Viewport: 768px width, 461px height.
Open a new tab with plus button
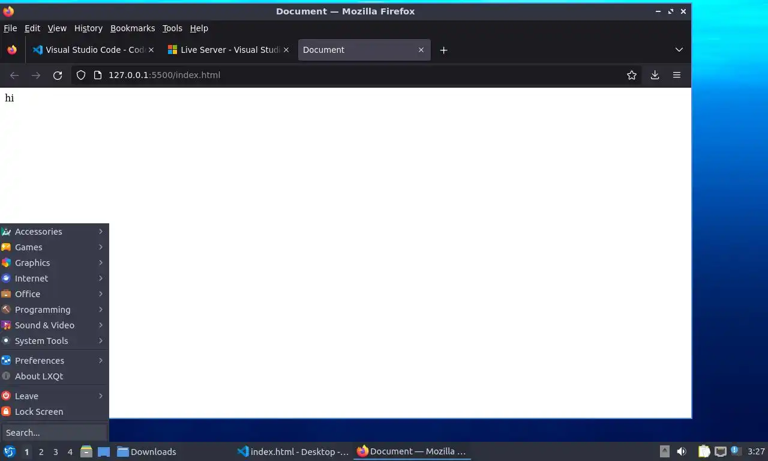click(x=443, y=50)
